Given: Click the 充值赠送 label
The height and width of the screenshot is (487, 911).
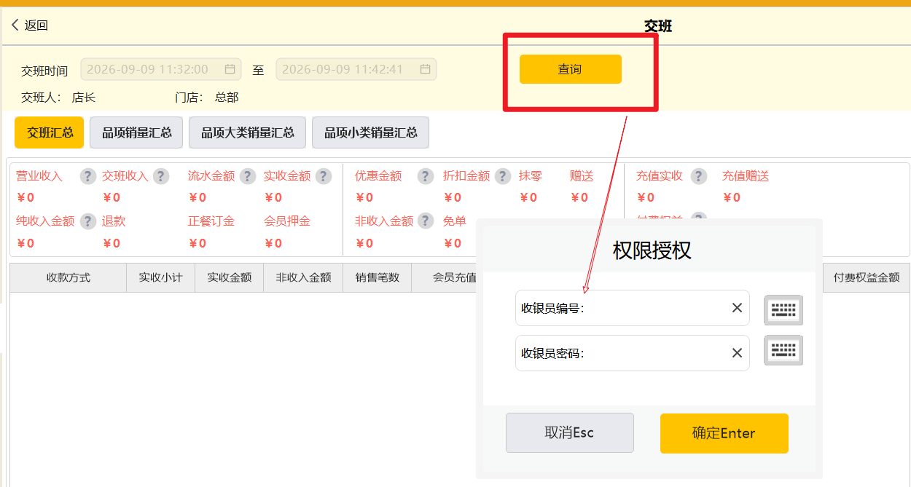Looking at the screenshot, I should tap(746, 176).
